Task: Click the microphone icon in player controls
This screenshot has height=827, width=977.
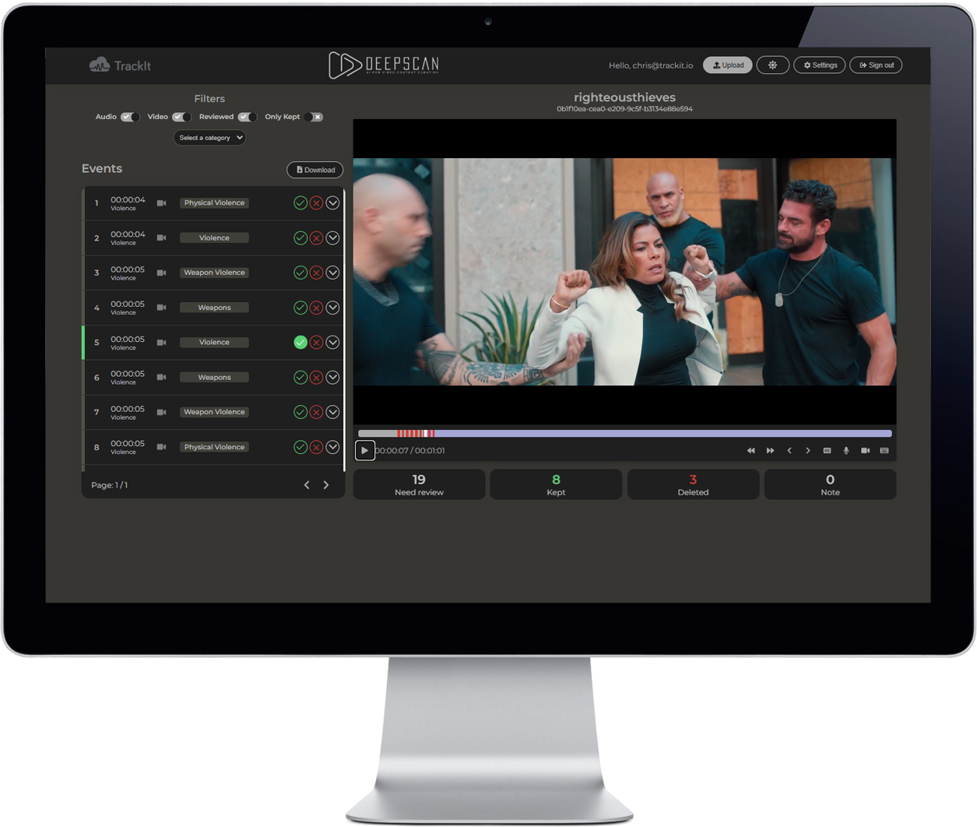Action: pyautogui.click(x=846, y=451)
